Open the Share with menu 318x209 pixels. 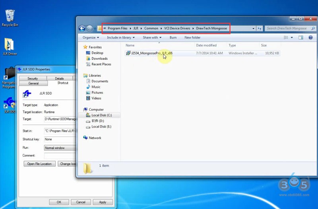point(152,37)
